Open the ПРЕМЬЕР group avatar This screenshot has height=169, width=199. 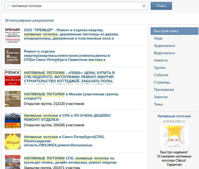13,35
